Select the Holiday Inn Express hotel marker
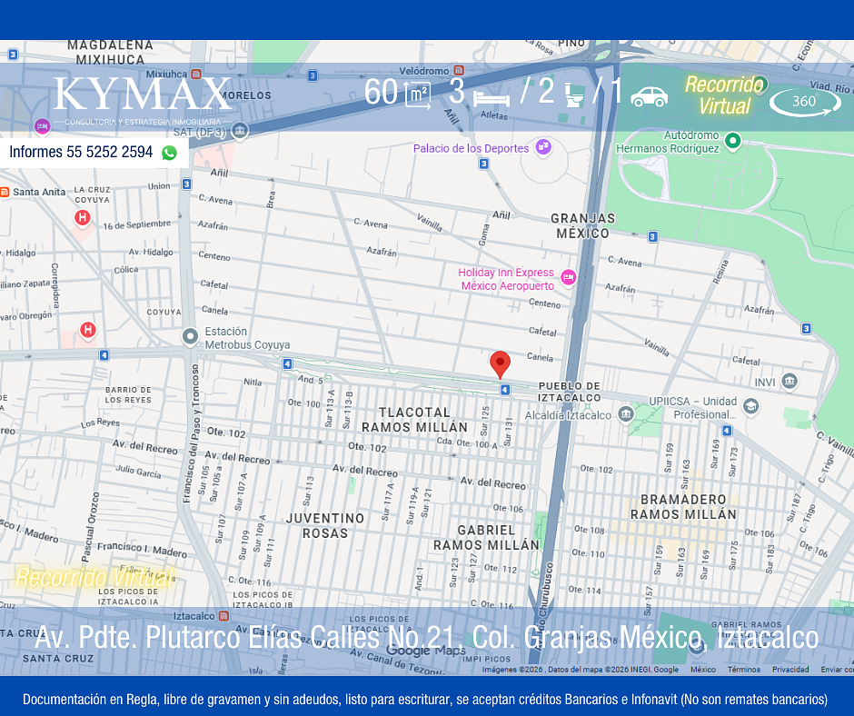 click(568, 278)
